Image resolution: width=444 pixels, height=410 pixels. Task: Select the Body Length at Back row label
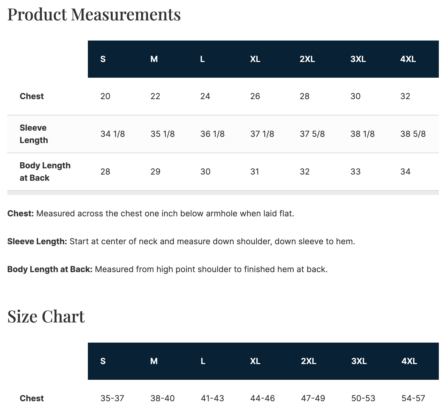click(x=45, y=171)
